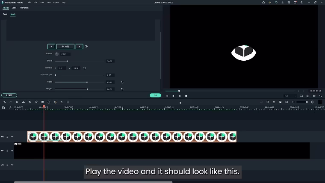Image resolution: width=325 pixels, height=183 pixels.
Task: Open the Color palette tool icon
Action: (36, 102)
